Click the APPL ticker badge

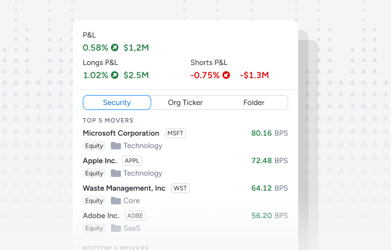pos(132,161)
